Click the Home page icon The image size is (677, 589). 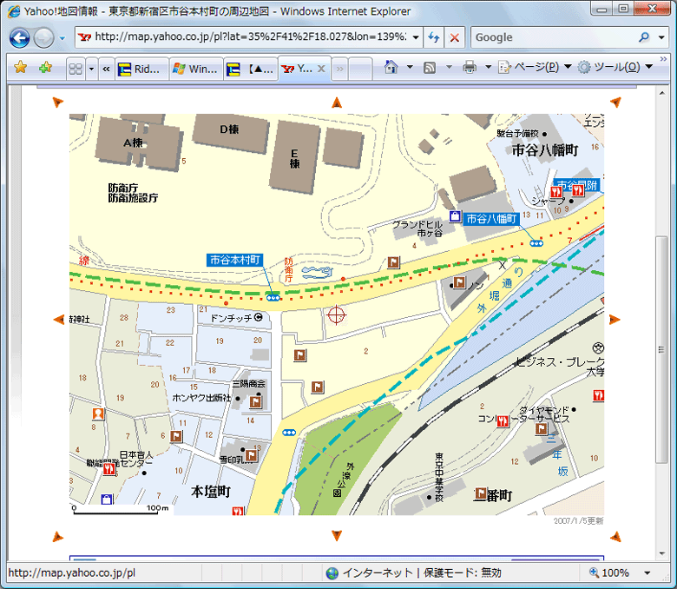point(391,68)
